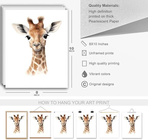The height and width of the screenshot is (140, 148).
Task: Click the ruler icon beside 8X10 Inches
Action: point(84,44)
